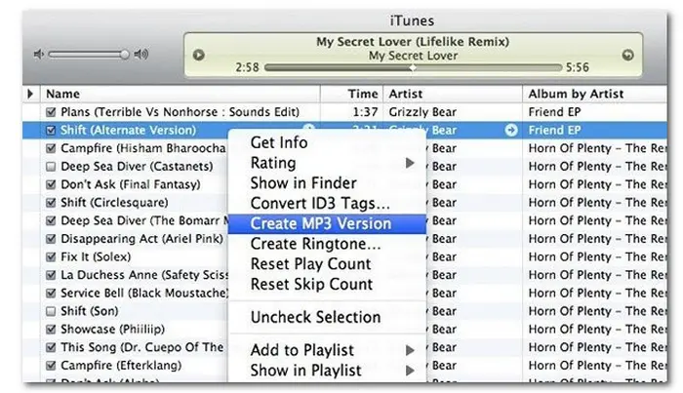The width and height of the screenshot is (683, 393).
Task: Adjust the volume slider knob
Action: 125,55
